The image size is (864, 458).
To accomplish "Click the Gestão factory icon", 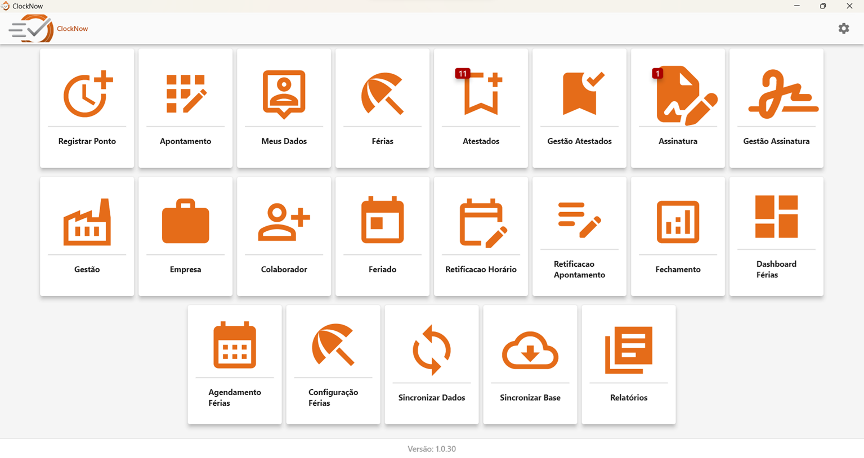I will click(x=87, y=223).
